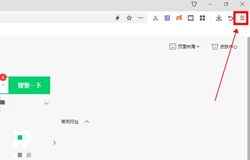Expand the 页面布局 dropdown
Image resolution: width=250 pixels, height=160 pixels.
point(184,46)
